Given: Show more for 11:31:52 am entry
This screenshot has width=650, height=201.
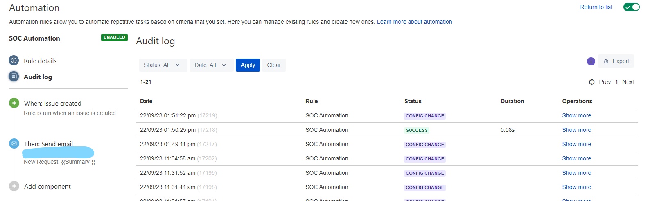Looking at the screenshot, I should pos(576,173).
